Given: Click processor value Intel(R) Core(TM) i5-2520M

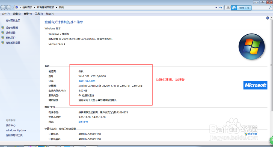Looking at the screenshot, I should point(110,86).
